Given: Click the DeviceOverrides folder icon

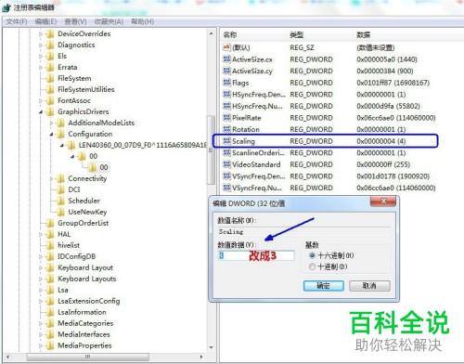Looking at the screenshot, I should click(50, 33).
